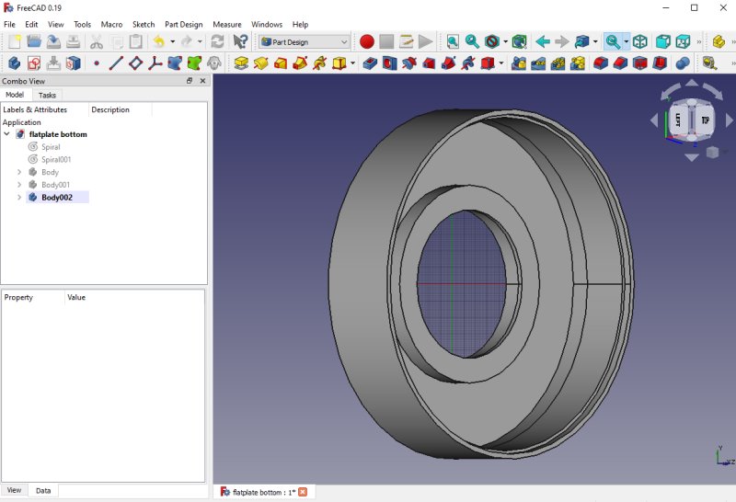Click the Boolean operation spheres icon
Viewport: 736px width, 502px height.
click(683, 63)
